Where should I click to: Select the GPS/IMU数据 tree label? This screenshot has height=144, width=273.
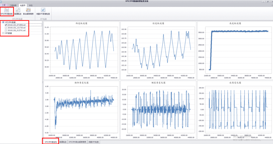10,22
